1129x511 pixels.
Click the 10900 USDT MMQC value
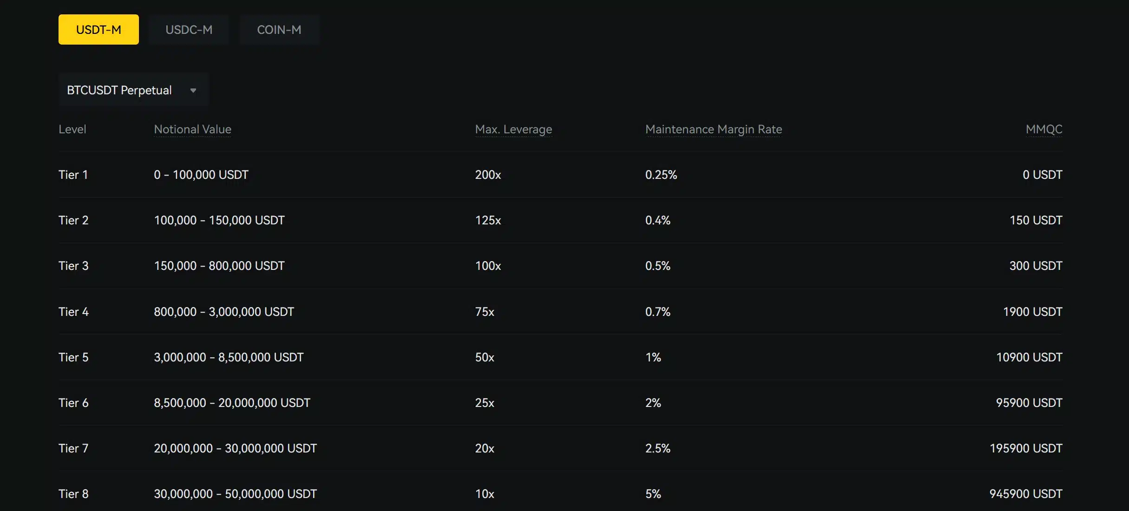tap(1029, 357)
